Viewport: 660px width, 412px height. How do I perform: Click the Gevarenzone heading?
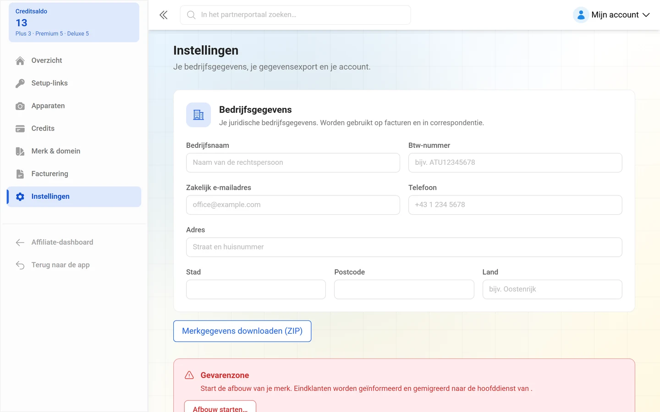[225, 375]
